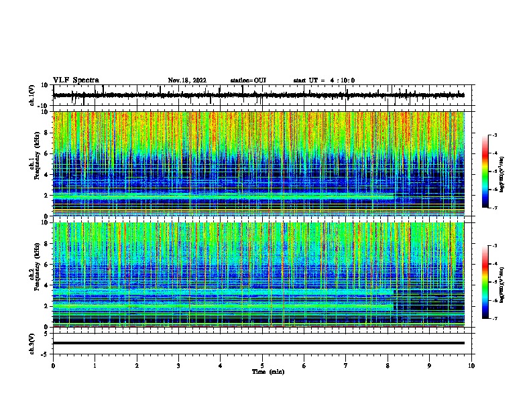Image resolution: width=531 pixels, height=410 pixels.
Task: Click the cyan 3.5 kHz band in ch.2 spectrogram
Action: click(x=223, y=291)
